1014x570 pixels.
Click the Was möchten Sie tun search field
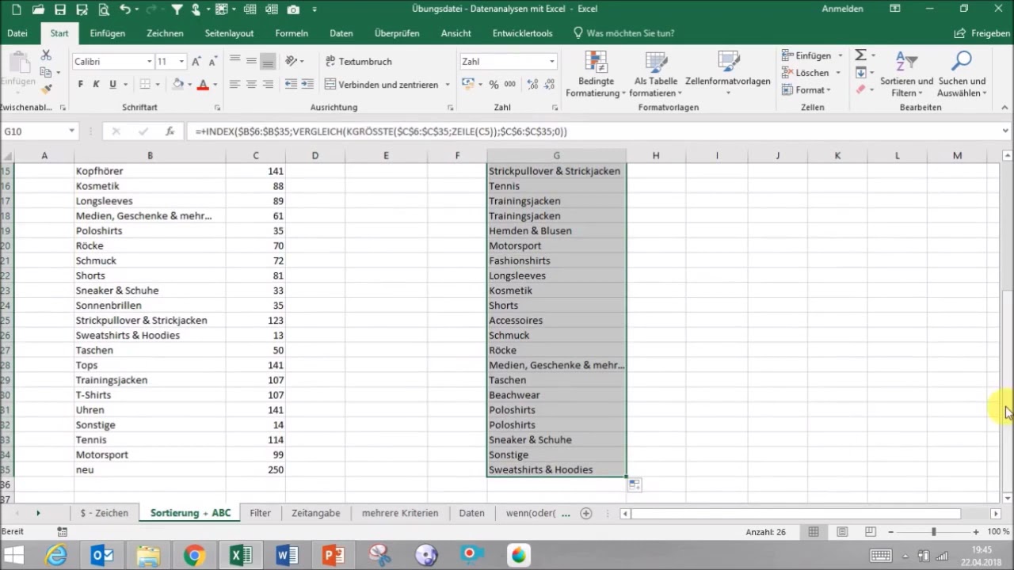tap(623, 33)
